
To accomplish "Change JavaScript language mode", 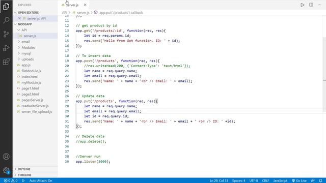I will click(x=280, y=181).
